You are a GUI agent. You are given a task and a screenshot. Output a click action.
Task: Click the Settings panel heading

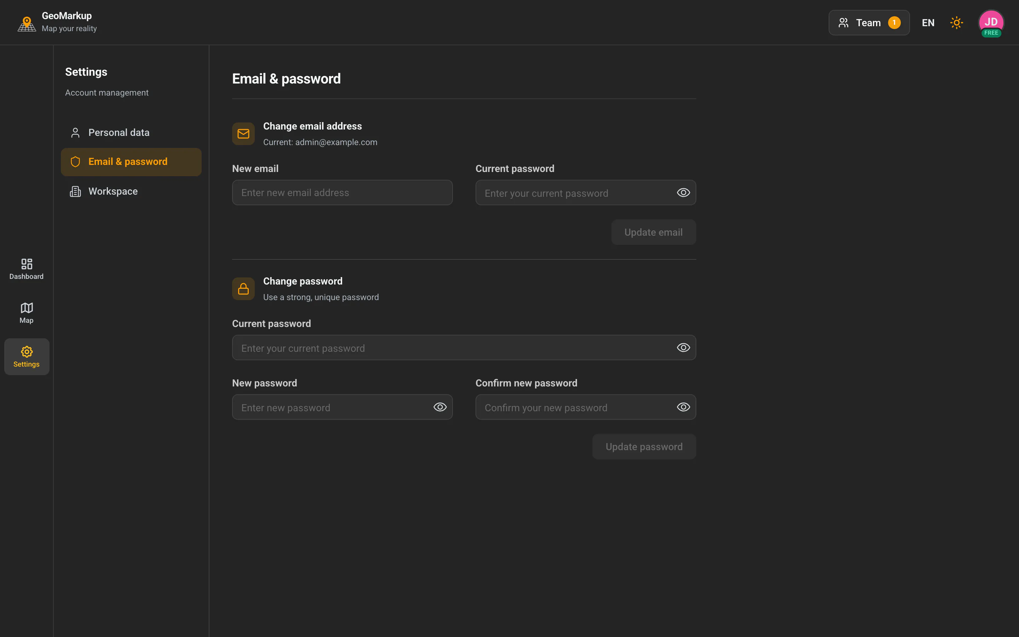[86, 72]
